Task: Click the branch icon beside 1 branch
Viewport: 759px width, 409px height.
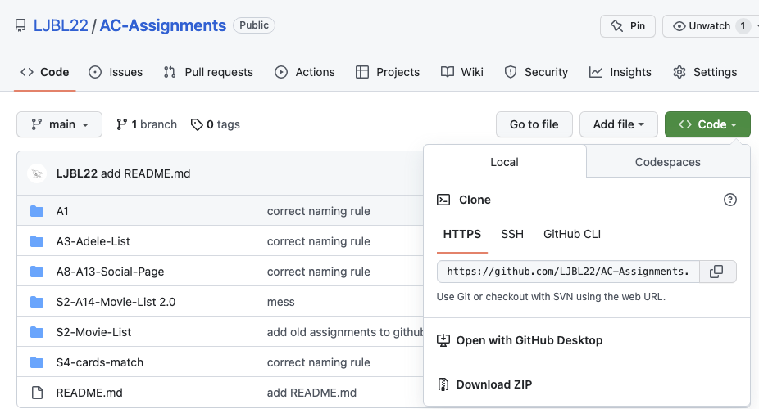Action: [121, 124]
